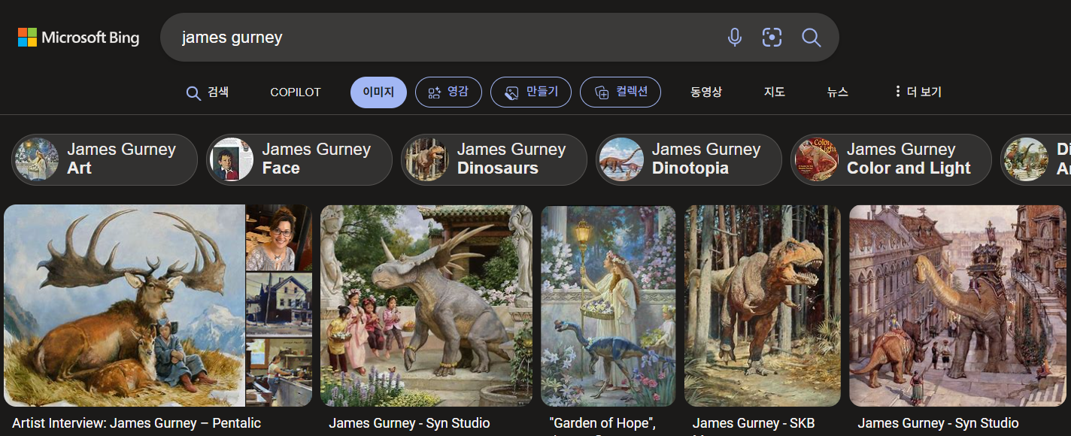
Task: Start voice search with microphone icon
Action: pos(735,38)
